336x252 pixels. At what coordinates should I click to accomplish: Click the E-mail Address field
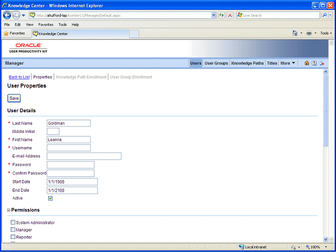coord(84,156)
